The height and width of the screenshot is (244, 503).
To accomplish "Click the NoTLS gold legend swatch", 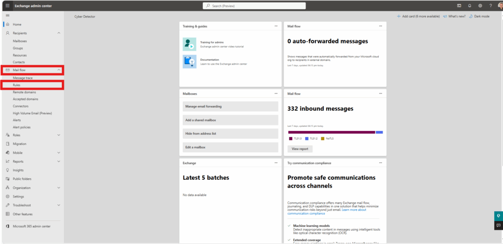I will pyautogui.click(x=323, y=139).
